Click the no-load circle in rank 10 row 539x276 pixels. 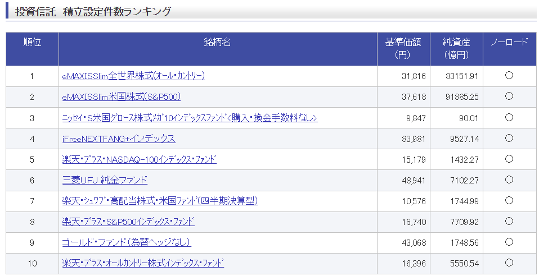pos(509,263)
